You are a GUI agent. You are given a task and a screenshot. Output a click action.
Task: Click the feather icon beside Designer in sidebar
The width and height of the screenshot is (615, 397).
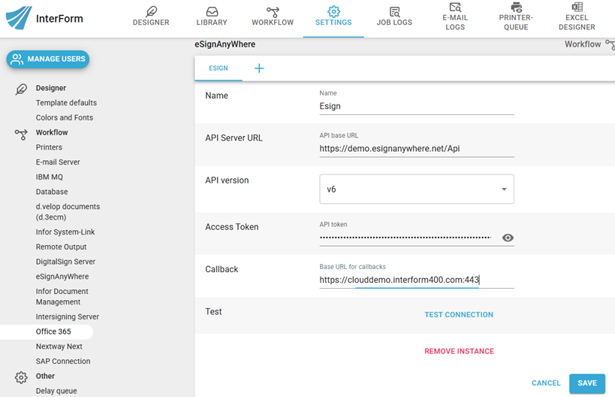tap(21, 89)
